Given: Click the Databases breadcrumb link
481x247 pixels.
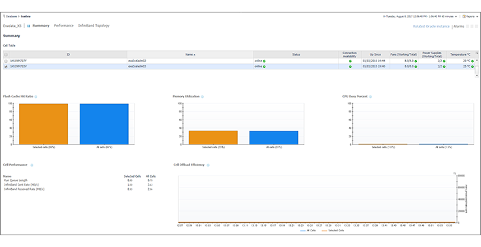Looking at the screenshot, I should pyautogui.click(x=11, y=16).
